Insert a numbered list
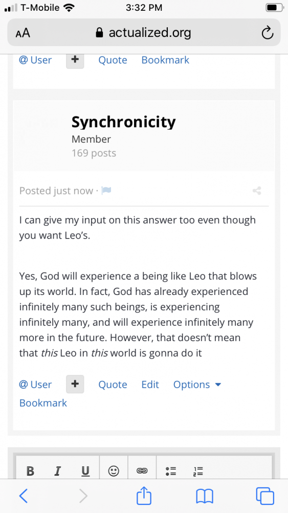The width and height of the screenshot is (288, 513). [x=198, y=471]
